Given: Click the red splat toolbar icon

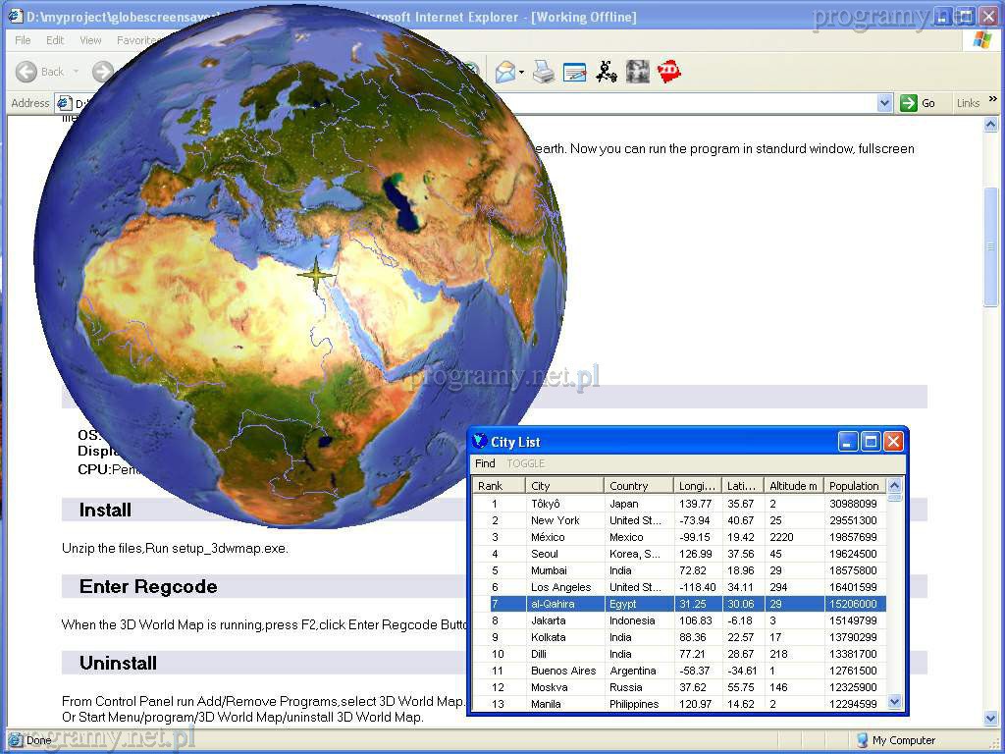Looking at the screenshot, I should coord(669,72).
